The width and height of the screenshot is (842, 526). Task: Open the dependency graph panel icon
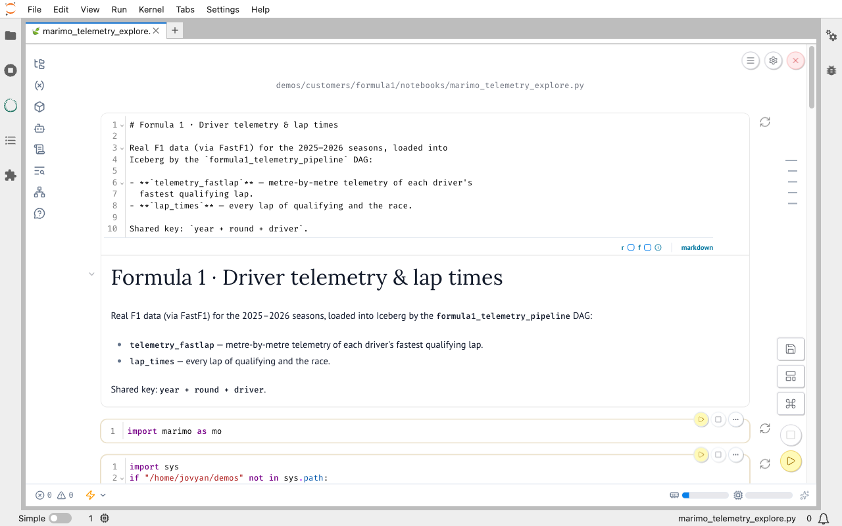coord(39,192)
